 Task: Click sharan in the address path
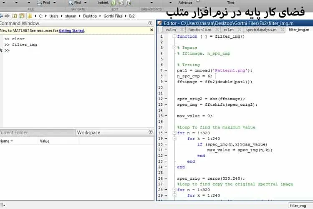(71, 16)
